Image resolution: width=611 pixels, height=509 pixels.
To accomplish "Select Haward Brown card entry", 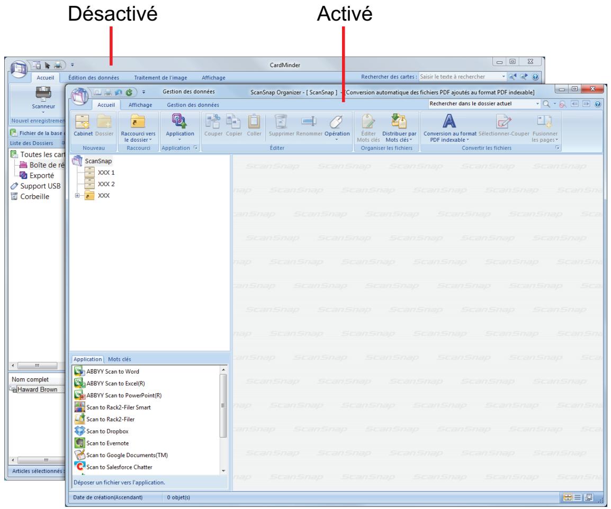I will tap(34, 389).
